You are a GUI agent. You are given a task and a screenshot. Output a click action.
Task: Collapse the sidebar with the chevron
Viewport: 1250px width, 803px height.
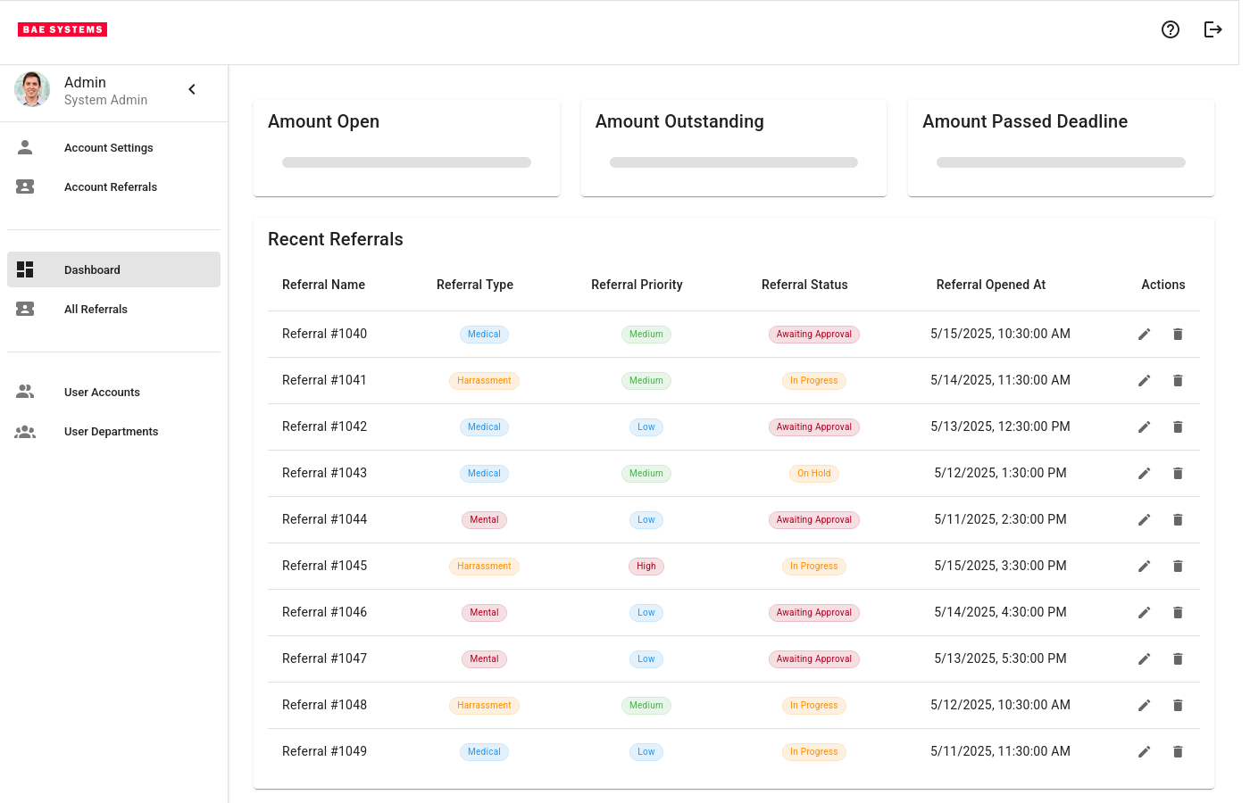pos(192,89)
